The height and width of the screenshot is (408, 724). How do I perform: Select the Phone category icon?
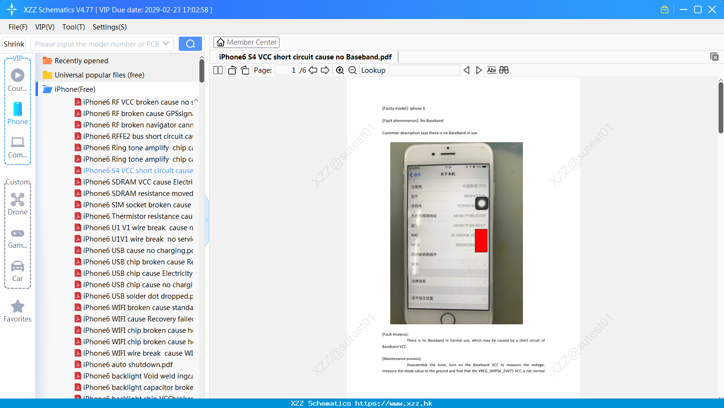point(18,113)
